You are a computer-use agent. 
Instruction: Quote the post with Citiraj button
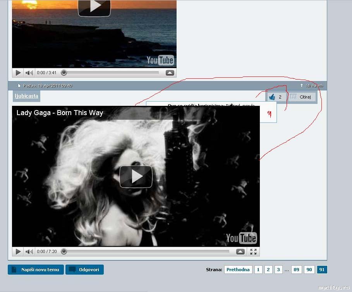[302, 97]
